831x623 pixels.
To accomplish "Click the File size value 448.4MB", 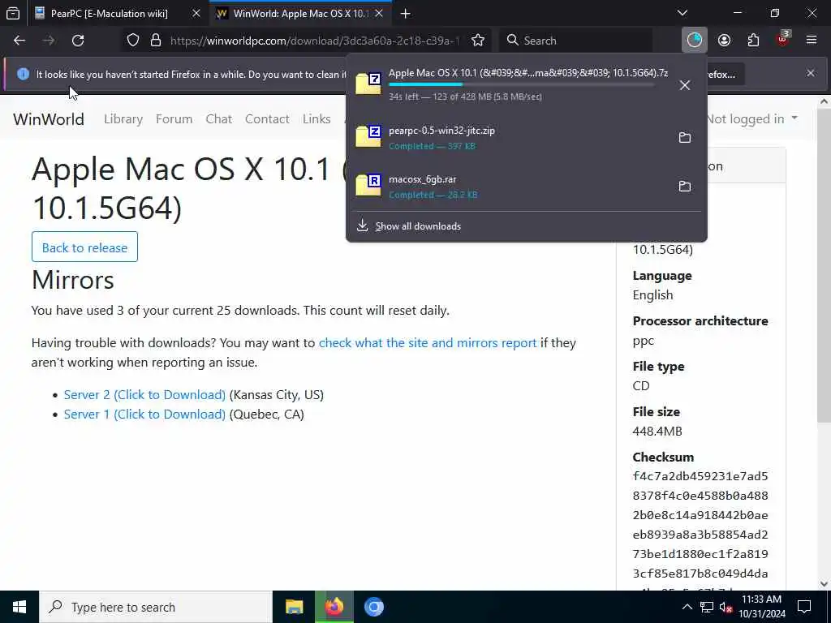I will 657,432.
